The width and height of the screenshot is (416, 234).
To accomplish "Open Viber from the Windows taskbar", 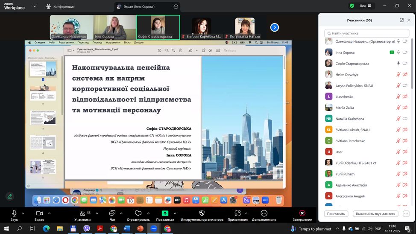I will click(x=87, y=229).
